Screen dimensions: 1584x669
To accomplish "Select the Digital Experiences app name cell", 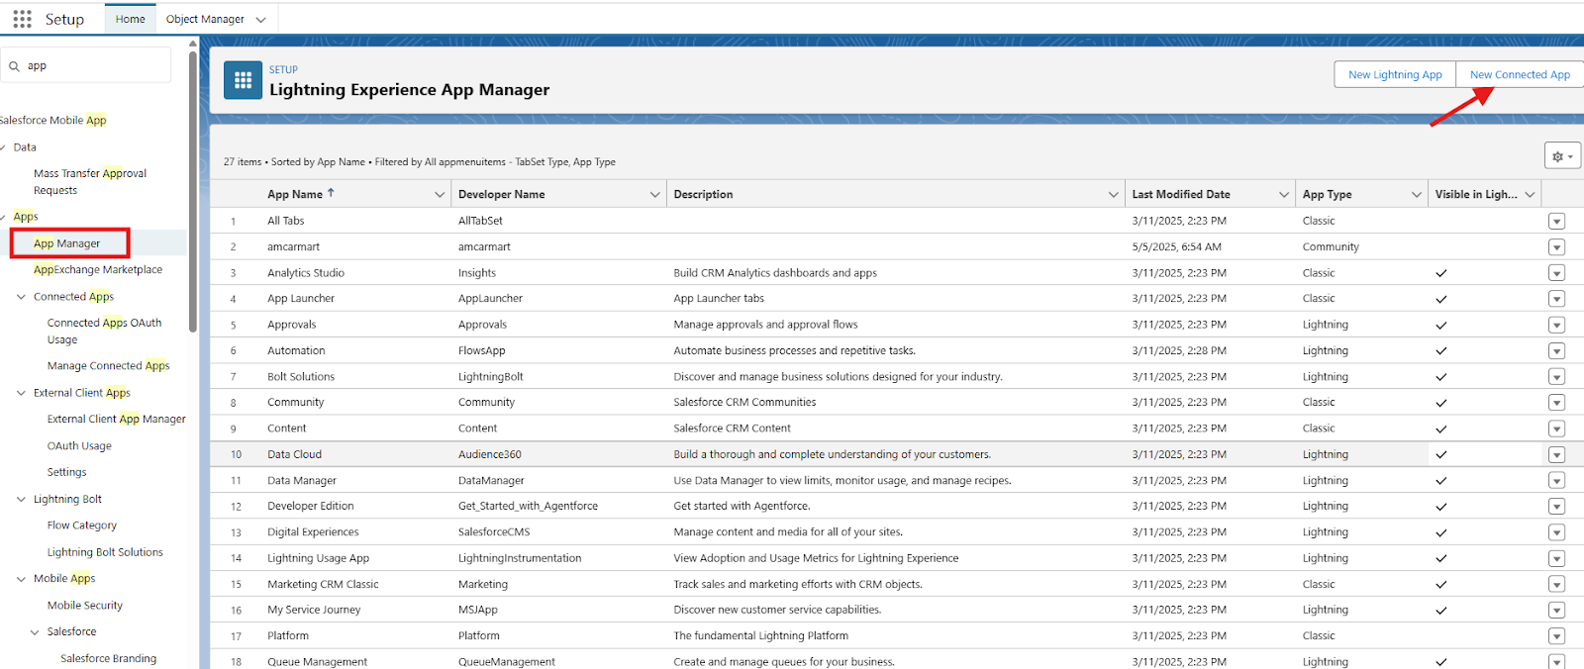I will [314, 532].
